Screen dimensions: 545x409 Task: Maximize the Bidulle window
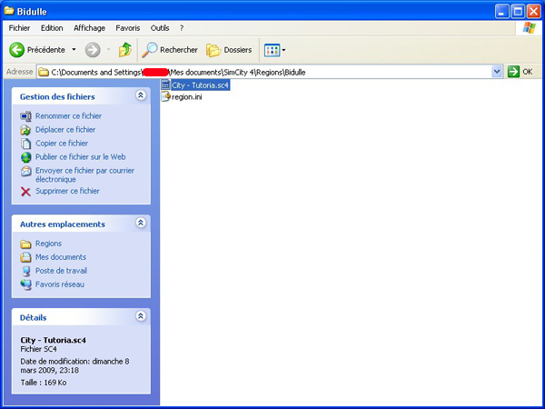click(518, 12)
